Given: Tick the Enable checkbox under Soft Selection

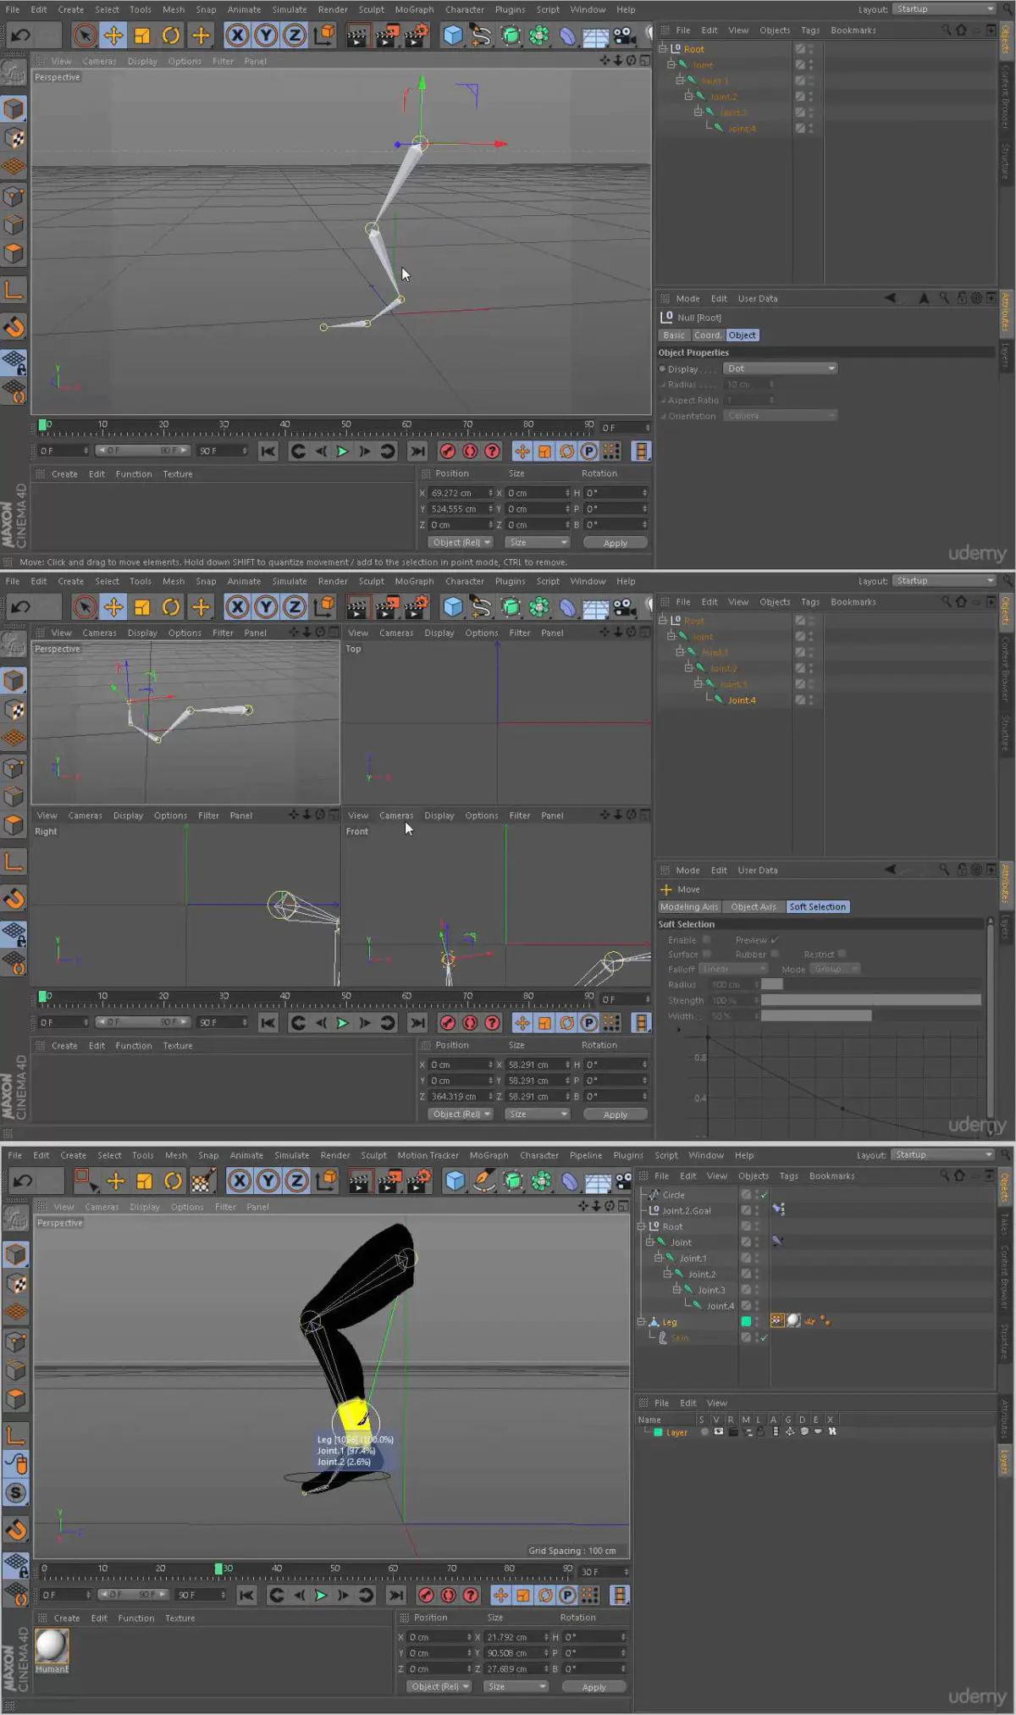Looking at the screenshot, I should pyautogui.click(x=706, y=940).
